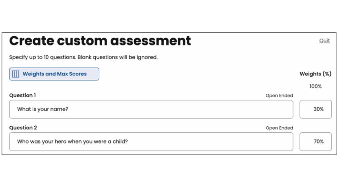The width and height of the screenshot is (338, 190).
Task: Click the columns icon in Weights button
Action: (16, 74)
